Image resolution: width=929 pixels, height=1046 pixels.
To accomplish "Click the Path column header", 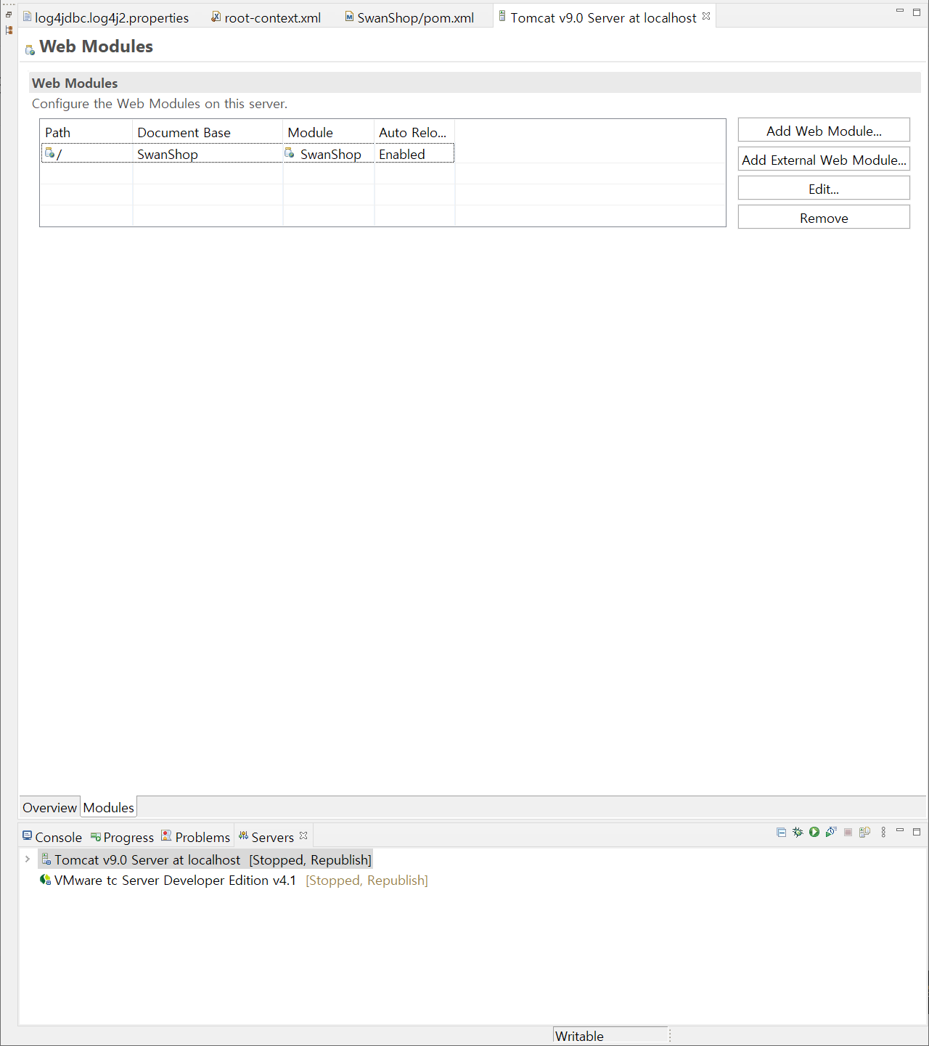I will [x=86, y=132].
